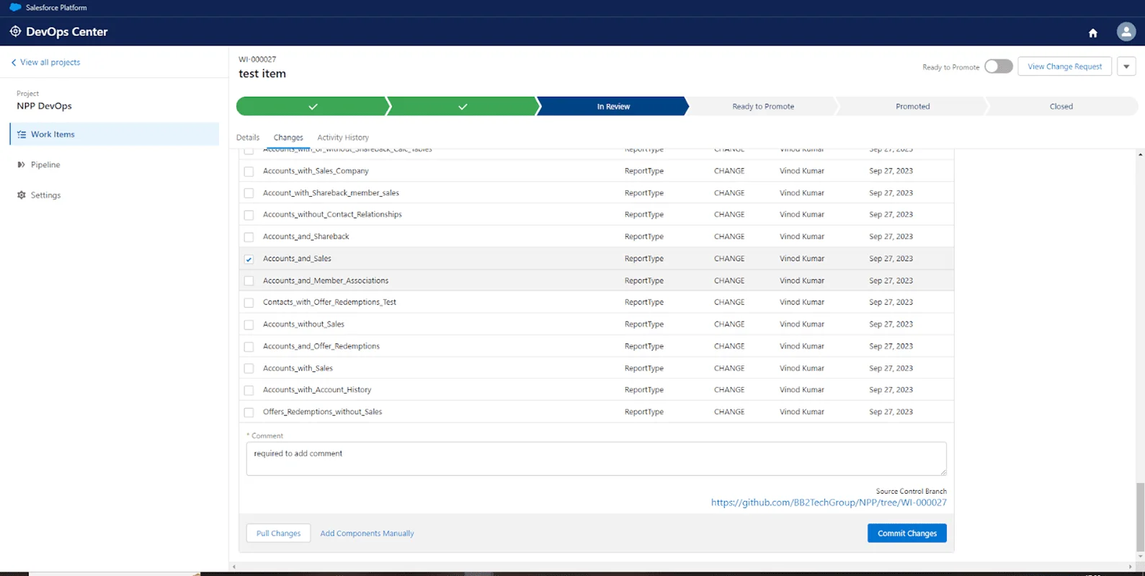
Task: Click into the Comment text field
Action: (x=595, y=459)
